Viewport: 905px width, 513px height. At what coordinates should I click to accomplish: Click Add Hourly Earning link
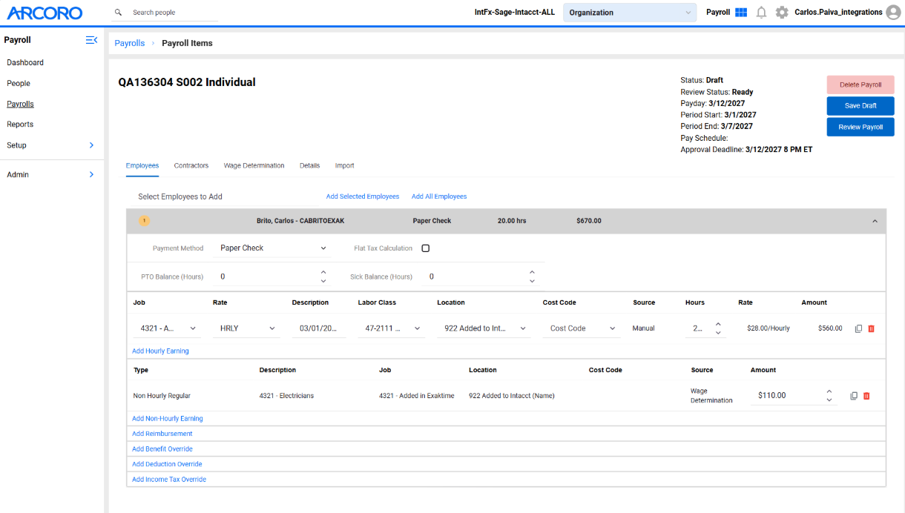tap(160, 351)
